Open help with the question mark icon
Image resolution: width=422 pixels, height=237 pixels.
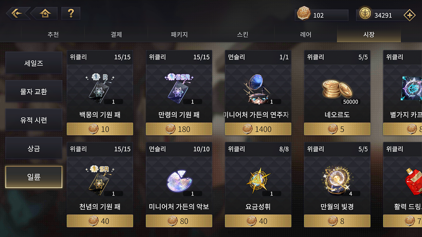71,13
